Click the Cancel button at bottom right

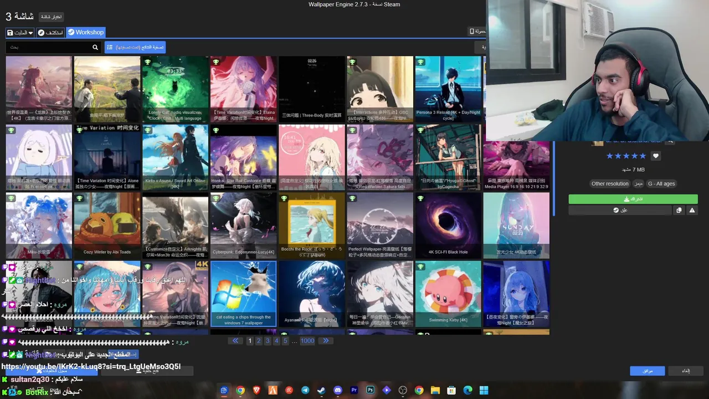[686, 371]
